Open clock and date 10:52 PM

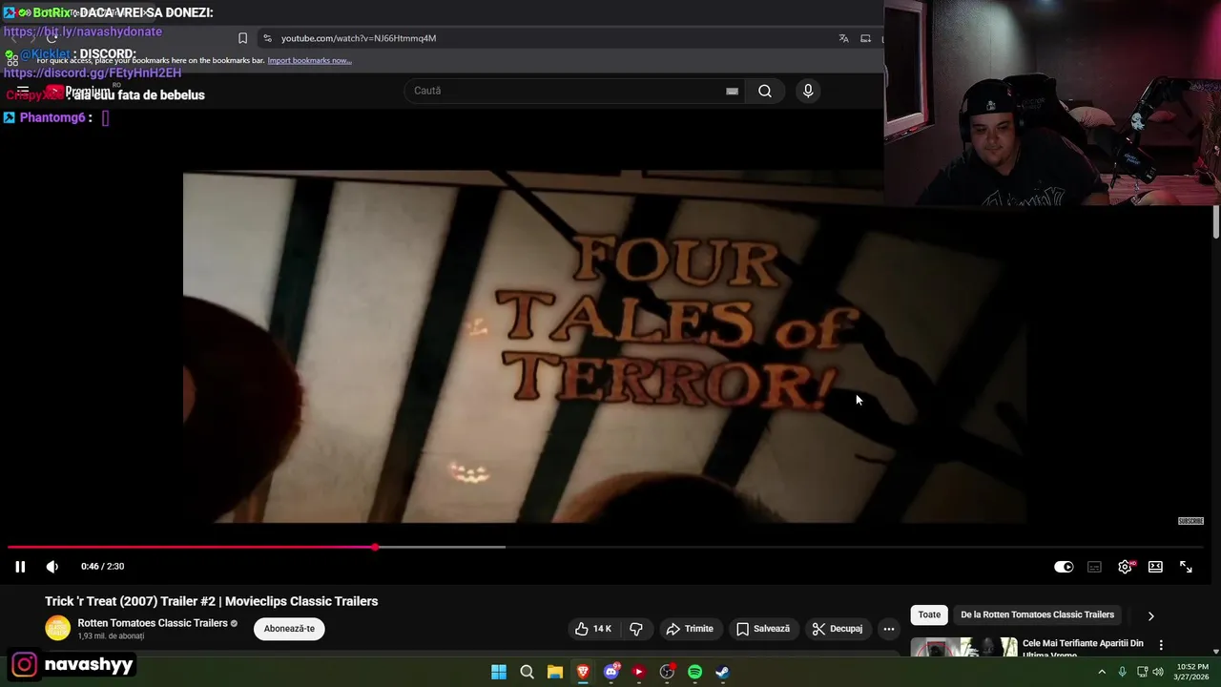(1192, 672)
